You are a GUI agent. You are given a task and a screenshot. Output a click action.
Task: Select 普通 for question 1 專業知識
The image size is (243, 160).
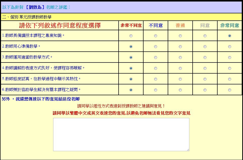coord(180,36)
